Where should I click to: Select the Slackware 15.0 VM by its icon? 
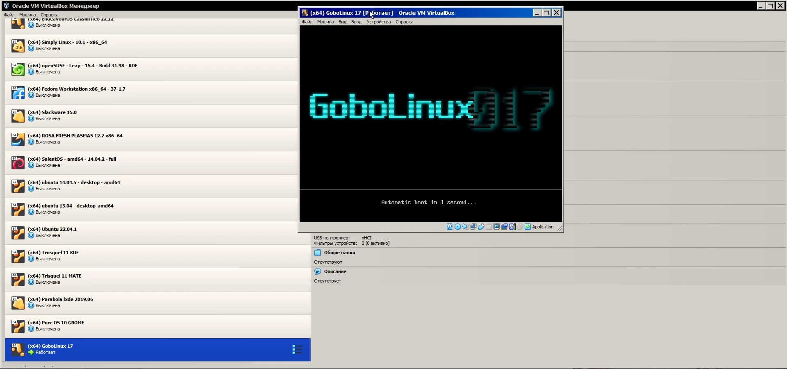18,116
